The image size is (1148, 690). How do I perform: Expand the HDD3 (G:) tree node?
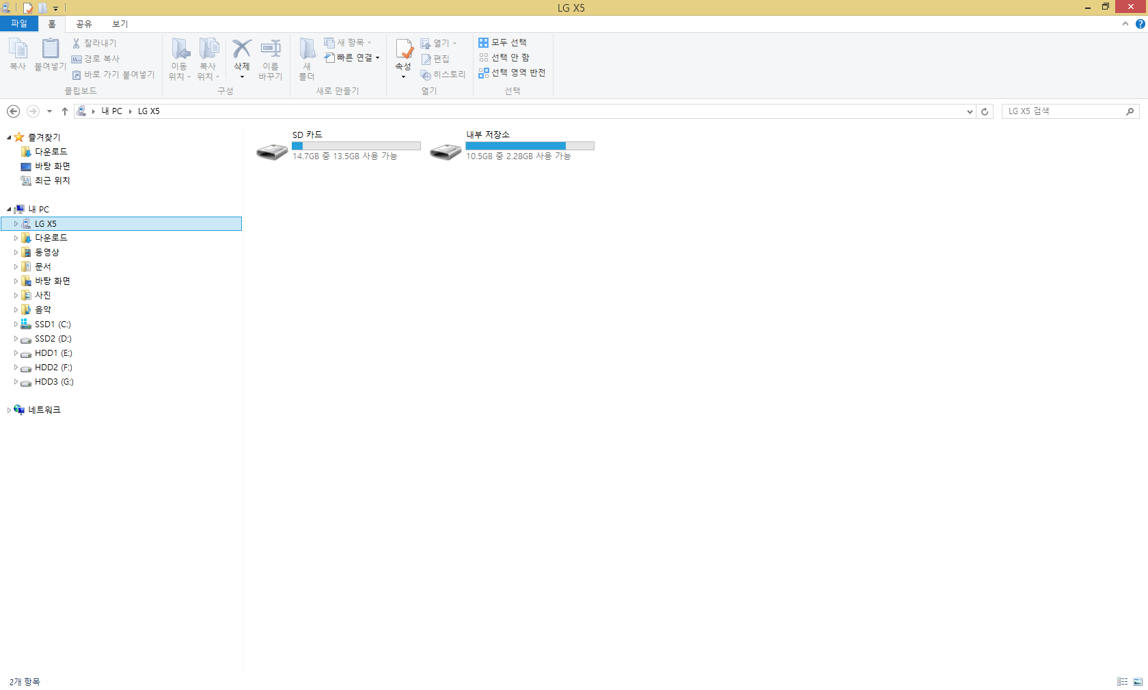(x=16, y=382)
